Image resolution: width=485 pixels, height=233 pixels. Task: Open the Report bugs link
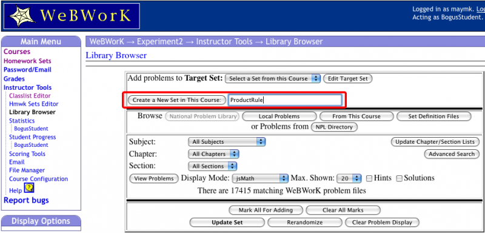click(26, 200)
